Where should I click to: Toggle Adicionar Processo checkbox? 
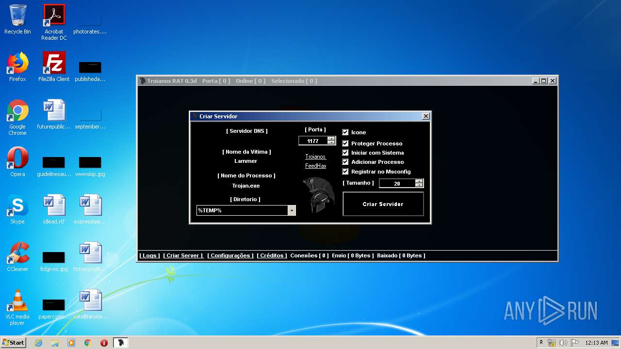(345, 162)
